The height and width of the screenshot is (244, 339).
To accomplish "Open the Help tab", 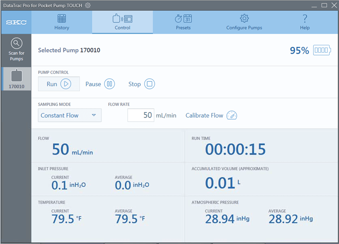I will (305, 22).
